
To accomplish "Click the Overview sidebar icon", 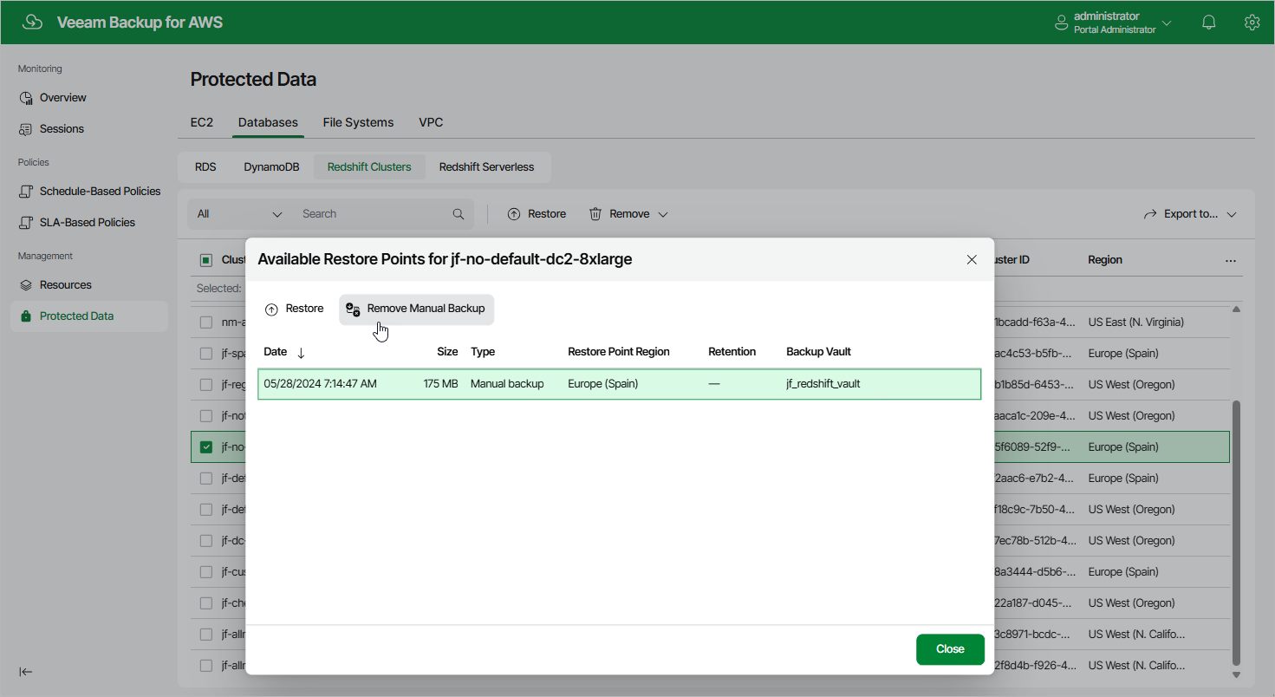I will 26,98.
